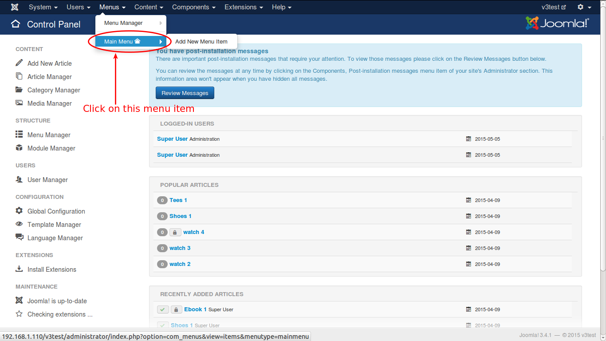Image resolution: width=606 pixels, height=341 pixels.
Task: Expand the System dropdown menu
Action: pyautogui.click(x=43, y=7)
